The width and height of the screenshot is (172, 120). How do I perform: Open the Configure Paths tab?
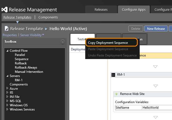[x=161, y=9]
